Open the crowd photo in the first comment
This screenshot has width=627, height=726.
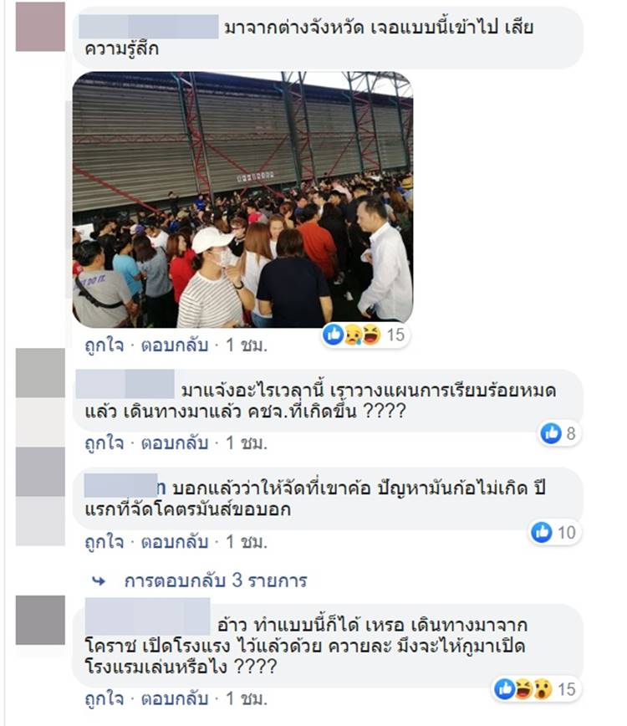(x=242, y=200)
